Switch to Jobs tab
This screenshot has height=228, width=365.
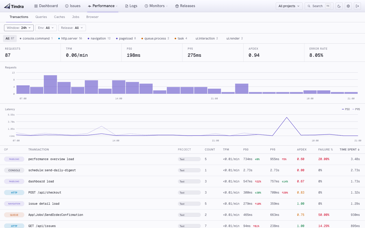coord(76,17)
